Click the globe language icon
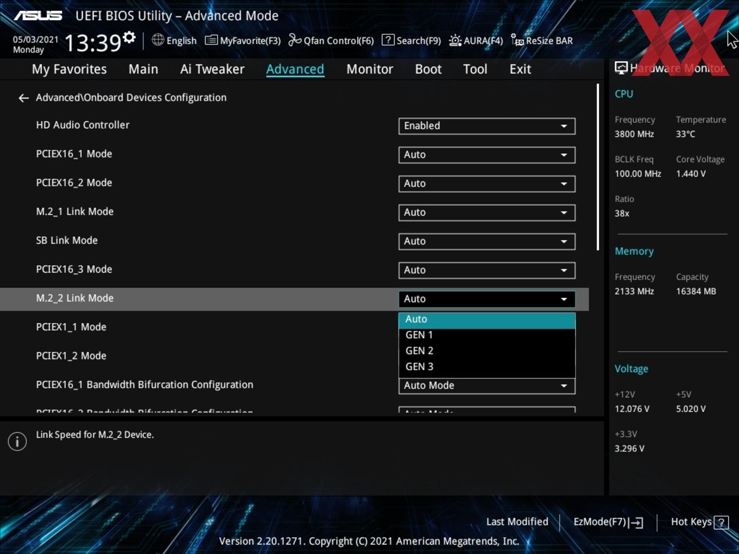 158,40
